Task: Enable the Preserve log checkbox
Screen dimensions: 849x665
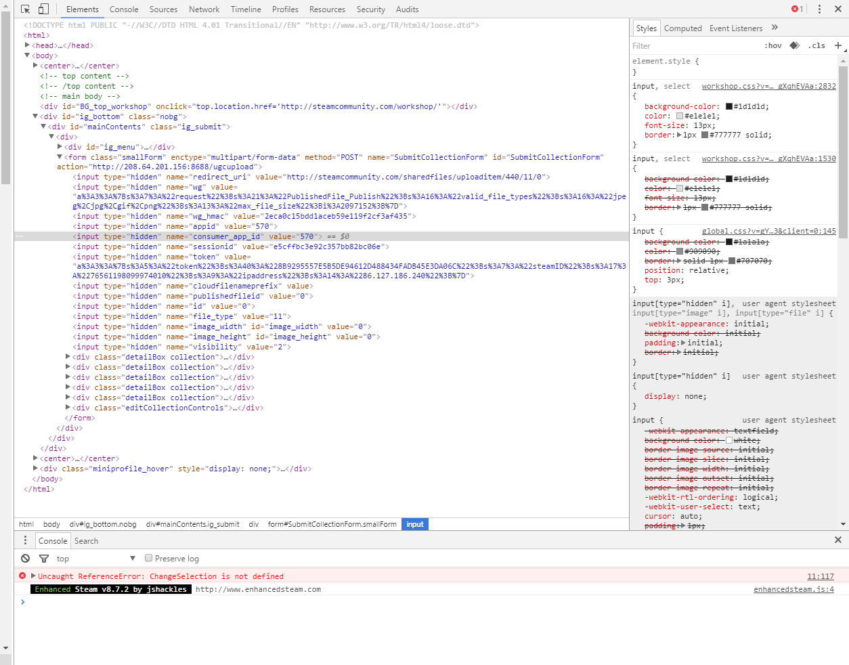Action: (148, 558)
